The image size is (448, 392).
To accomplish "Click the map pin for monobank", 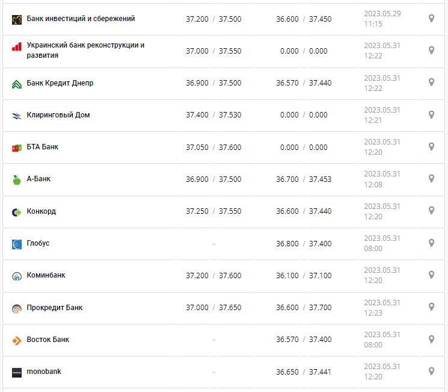I will [431, 371].
